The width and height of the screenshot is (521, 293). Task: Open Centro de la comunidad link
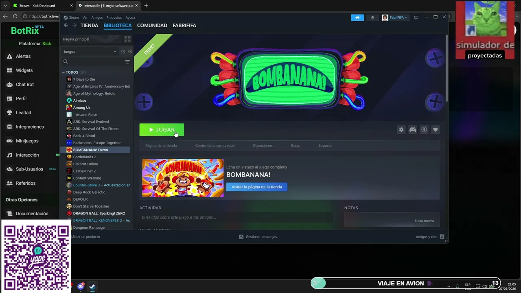[215, 146]
